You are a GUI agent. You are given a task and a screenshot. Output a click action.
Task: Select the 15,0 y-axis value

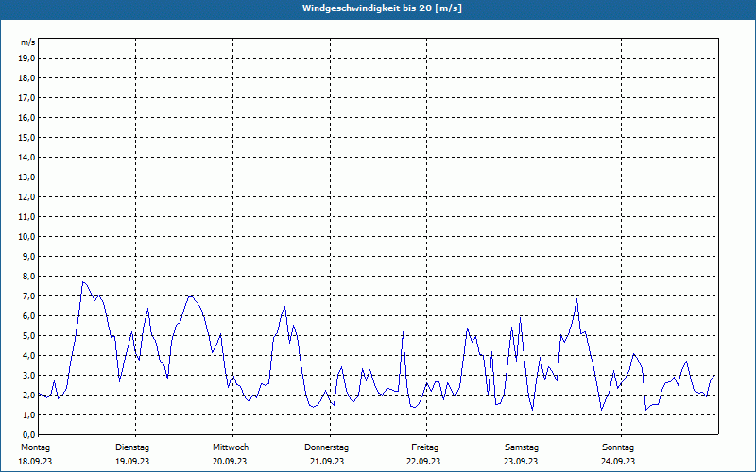point(27,137)
